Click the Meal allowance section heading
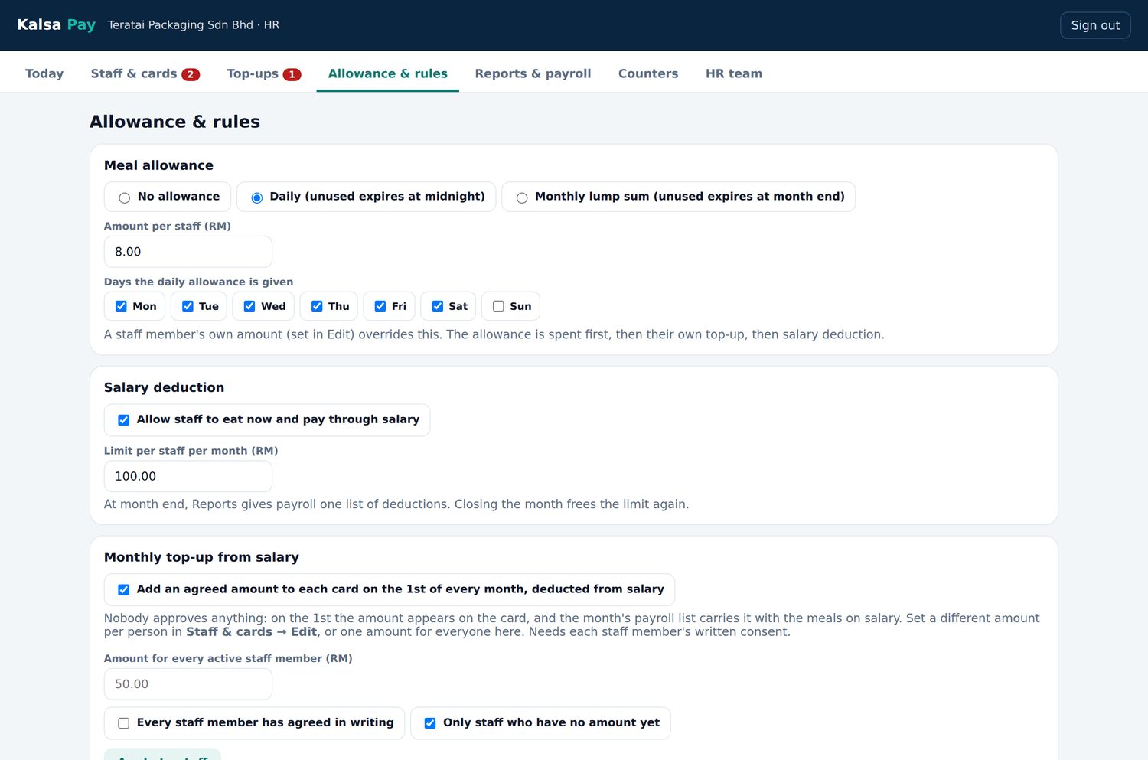 point(158,165)
